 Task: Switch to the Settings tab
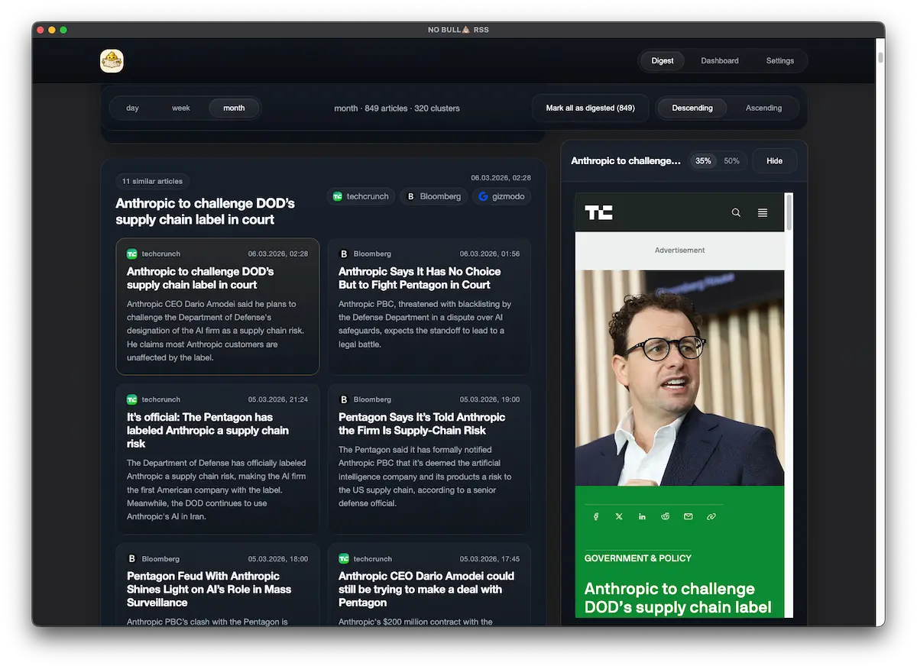click(779, 60)
